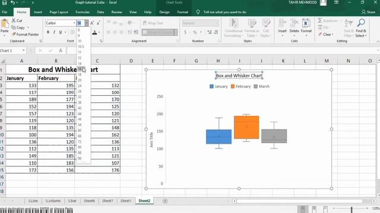Choose font size 72 in list
The width and height of the screenshot is (380, 213).
(80, 142)
